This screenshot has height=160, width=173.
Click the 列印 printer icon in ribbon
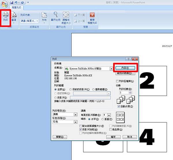tap(5, 17)
